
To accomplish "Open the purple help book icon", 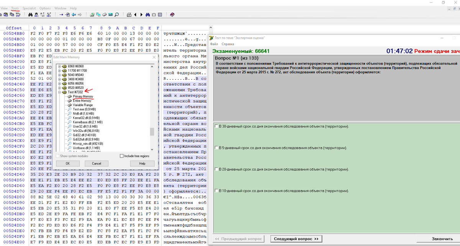I will pos(172,15).
